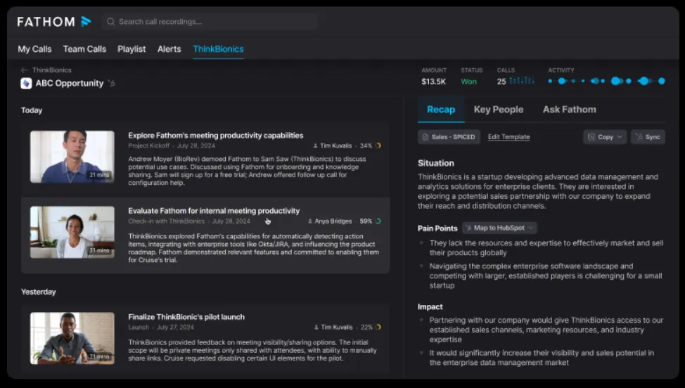The height and width of the screenshot is (388, 685).
Task: Click the Impact heading
Action: [x=430, y=307]
